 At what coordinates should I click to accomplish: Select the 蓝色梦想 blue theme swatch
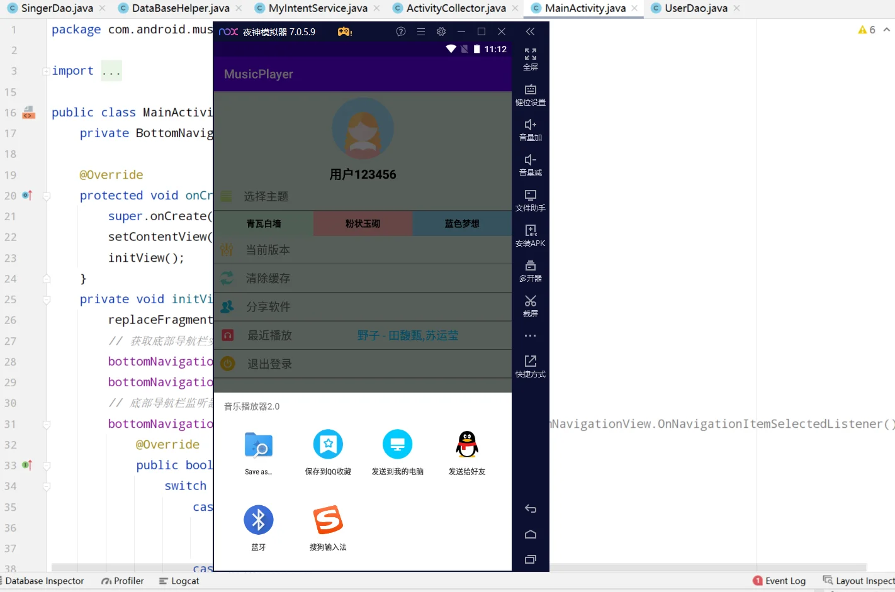[x=462, y=223]
